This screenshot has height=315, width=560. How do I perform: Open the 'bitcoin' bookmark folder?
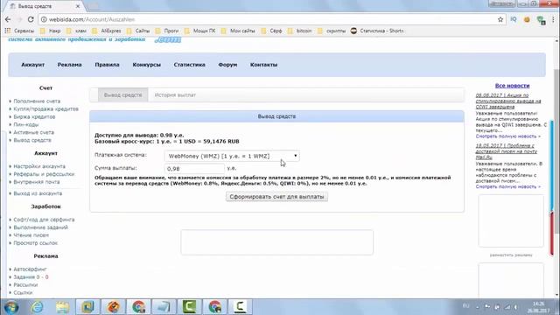299,31
